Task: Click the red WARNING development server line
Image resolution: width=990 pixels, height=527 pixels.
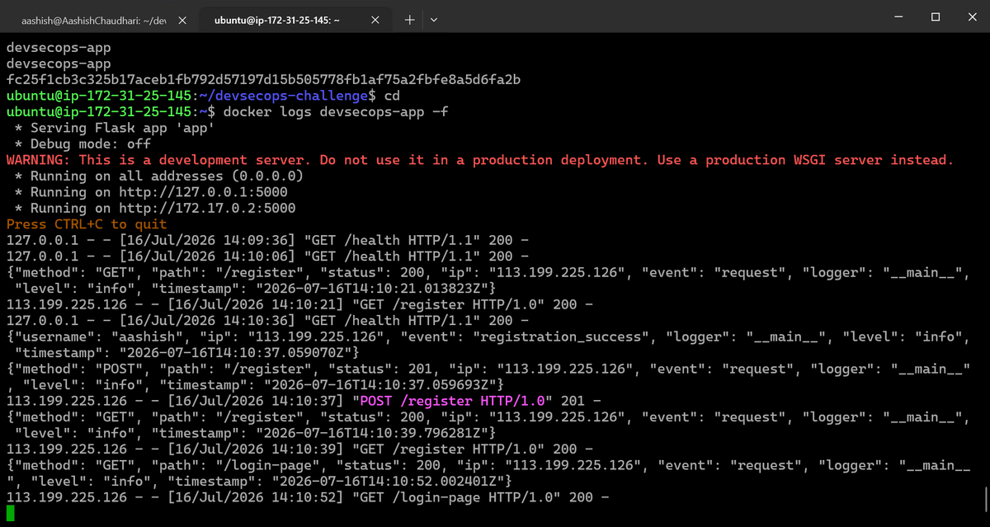Action: pyautogui.click(x=480, y=160)
